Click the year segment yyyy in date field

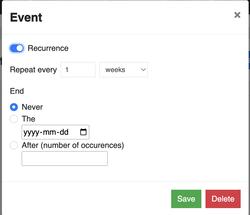31,132
